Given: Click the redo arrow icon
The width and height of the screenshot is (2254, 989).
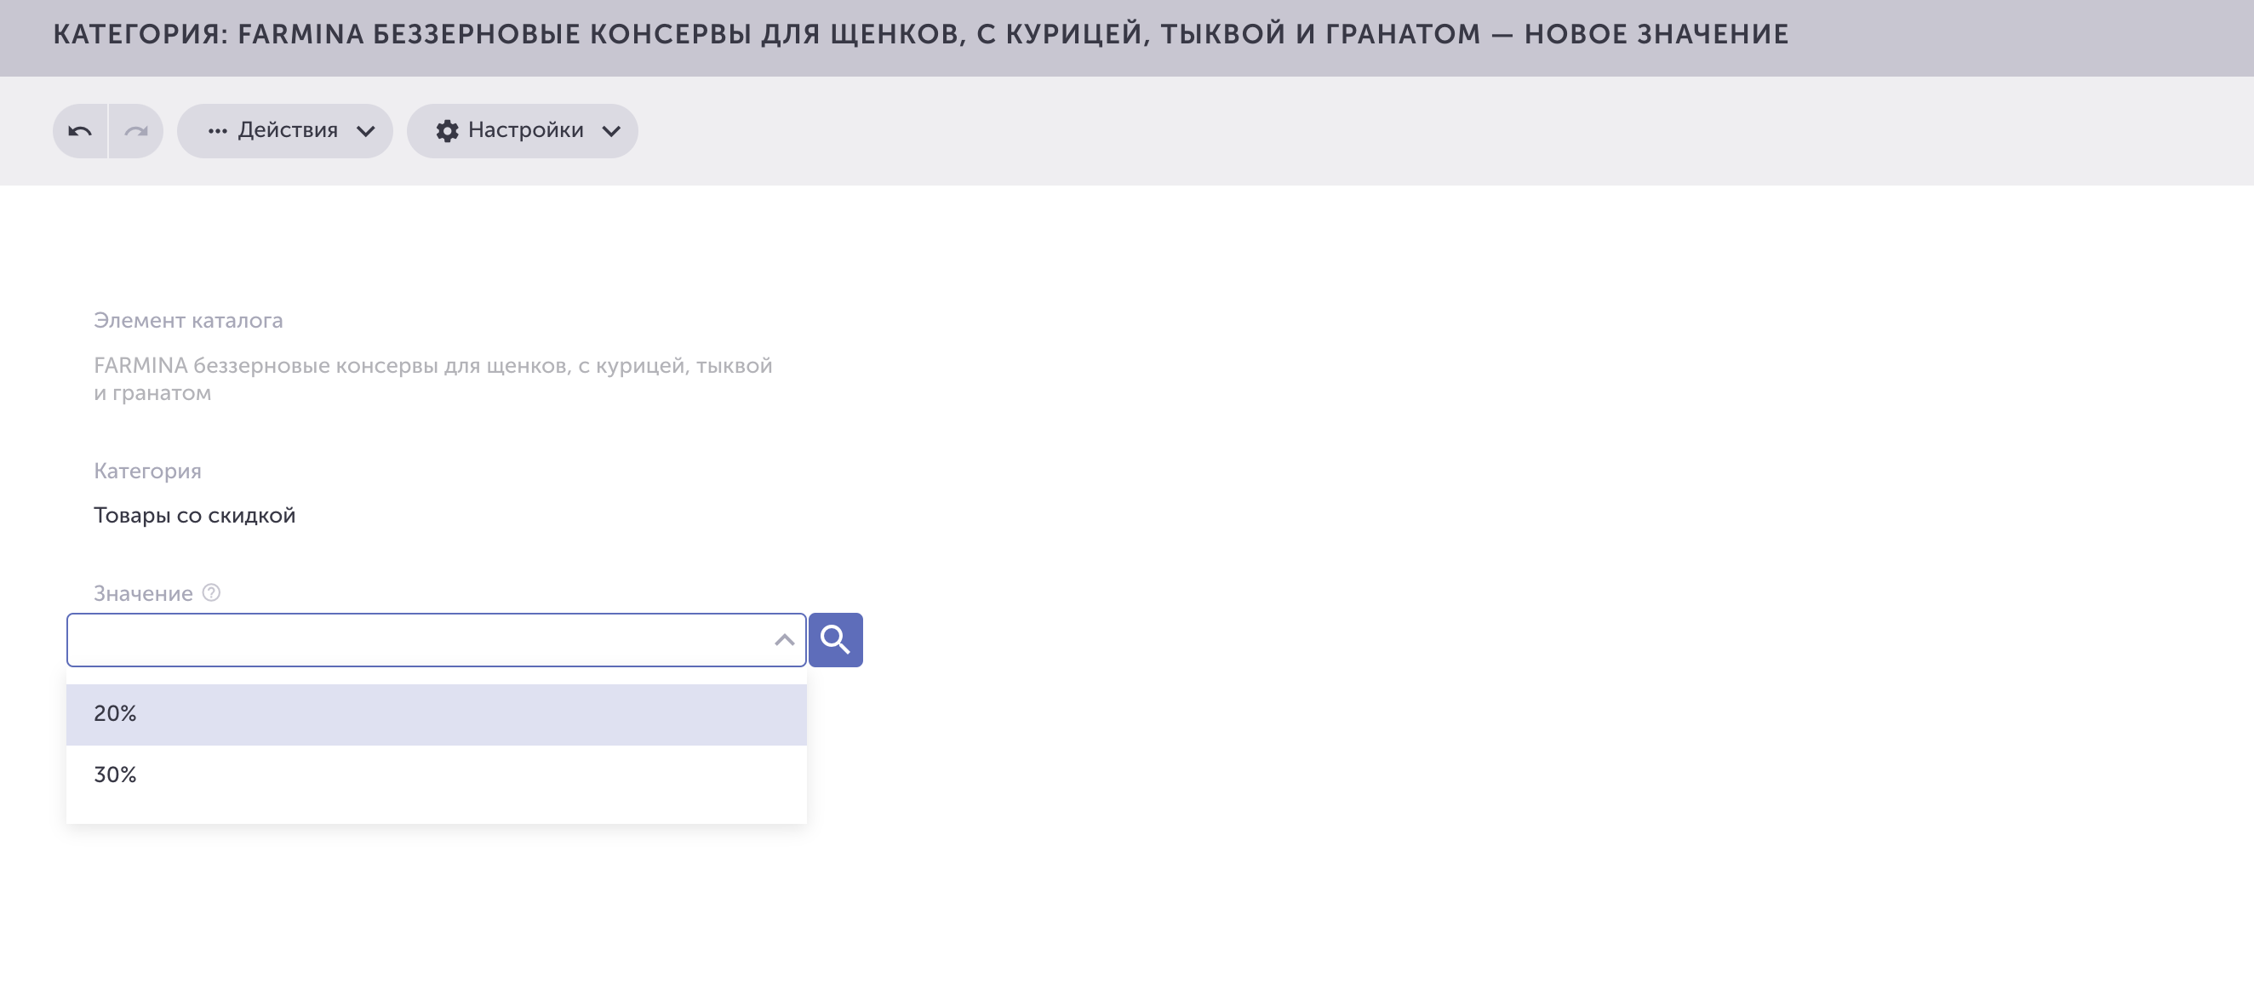Looking at the screenshot, I should point(135,131).
